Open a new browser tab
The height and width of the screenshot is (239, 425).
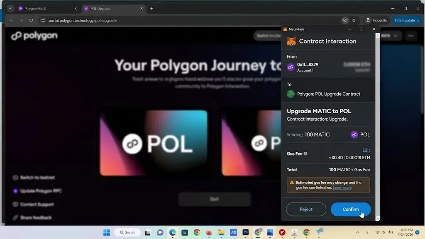[x=151, y=8]
